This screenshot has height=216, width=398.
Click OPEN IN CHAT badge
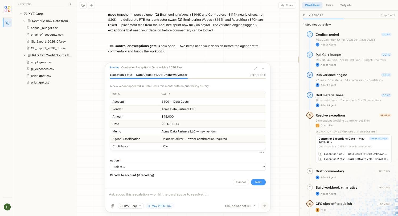point(379,139)
